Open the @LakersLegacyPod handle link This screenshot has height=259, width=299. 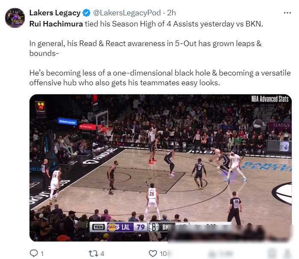click(127, 13)
